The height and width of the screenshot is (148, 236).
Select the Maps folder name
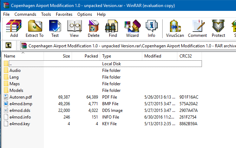click(15, 84)
